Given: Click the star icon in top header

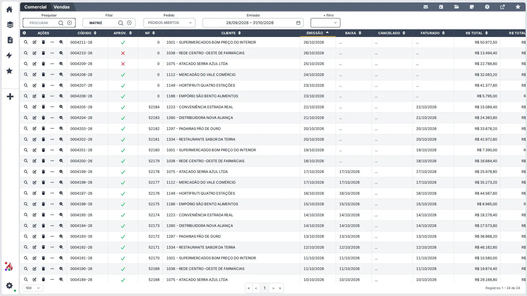Looking at the screenshot, I should point(518,7).
